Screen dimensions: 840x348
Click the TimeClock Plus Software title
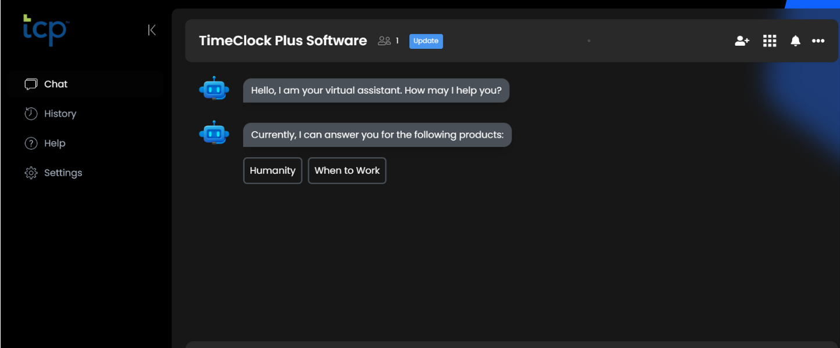[283, 41]
